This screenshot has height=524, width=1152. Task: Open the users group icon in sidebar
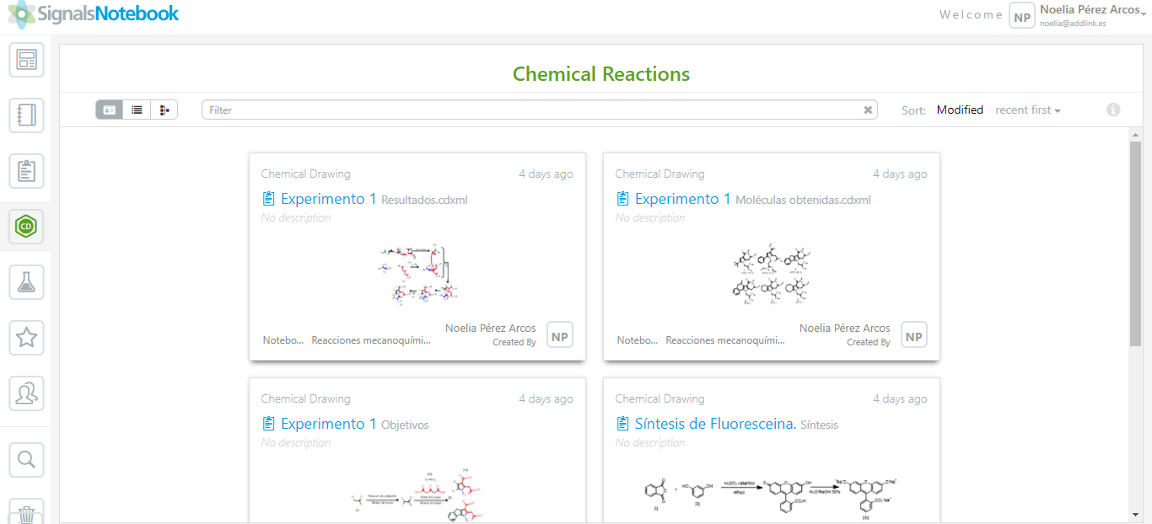click(x=26, y=393)
